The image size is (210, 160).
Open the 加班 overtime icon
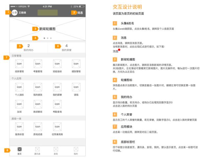click(x=19, y=104)
